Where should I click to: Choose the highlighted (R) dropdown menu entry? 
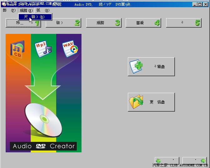pos(35,17)
